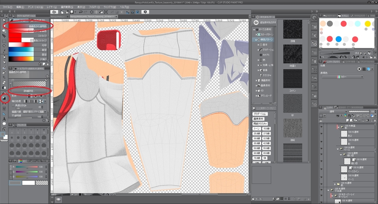Screen dimensions: 378x204
Task: Collapse the 縫い目 layer folder
Action: click(341, 155)
